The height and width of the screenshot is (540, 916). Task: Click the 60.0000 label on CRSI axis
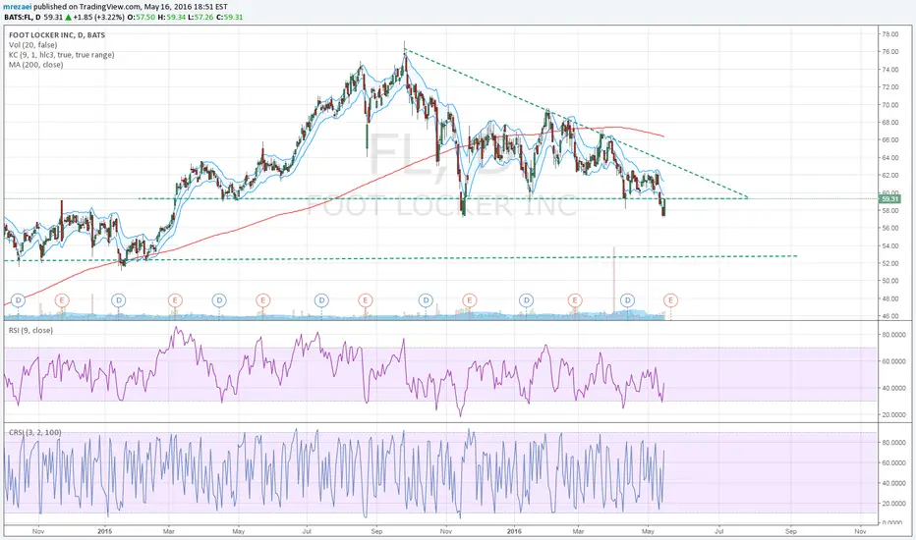point(893,463)
